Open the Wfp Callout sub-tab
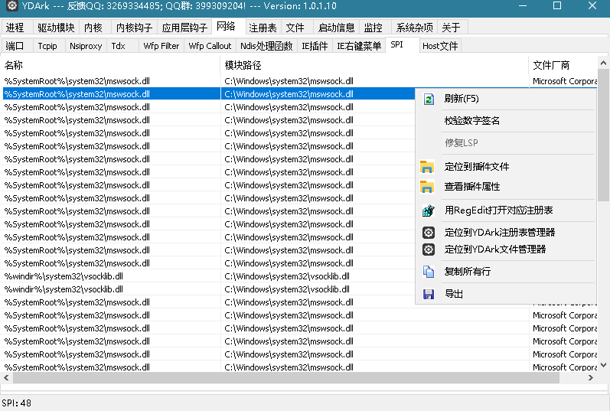This screenshot has width=610, height=411. click(x=210, y=46)
